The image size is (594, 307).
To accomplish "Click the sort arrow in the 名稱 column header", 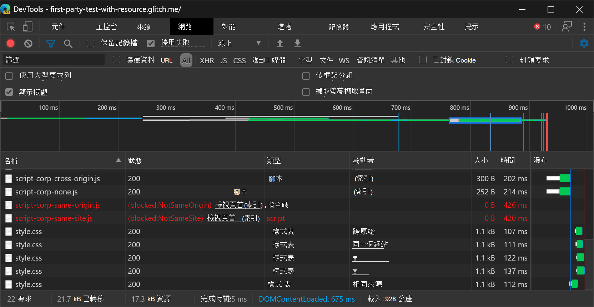I will [119, 160].
